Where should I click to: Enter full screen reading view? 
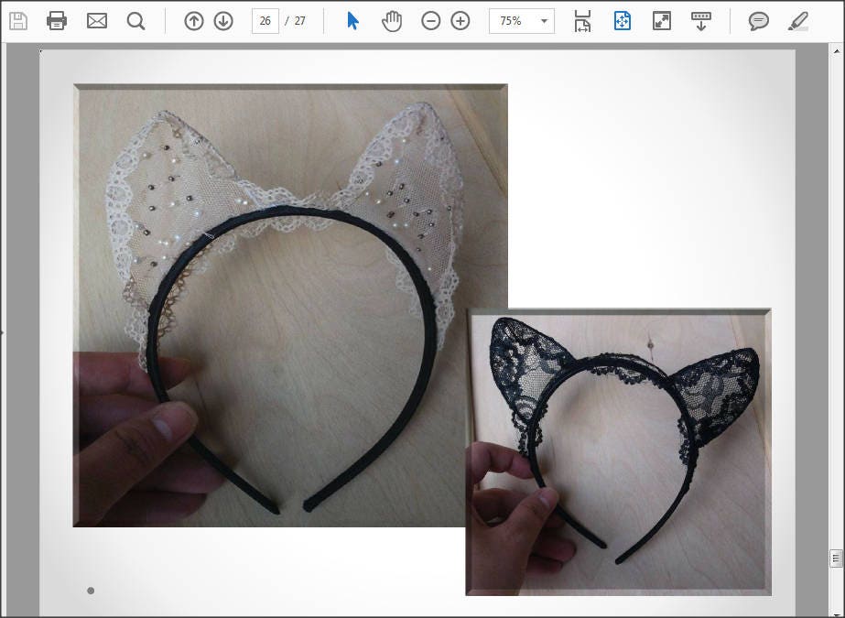661,20
